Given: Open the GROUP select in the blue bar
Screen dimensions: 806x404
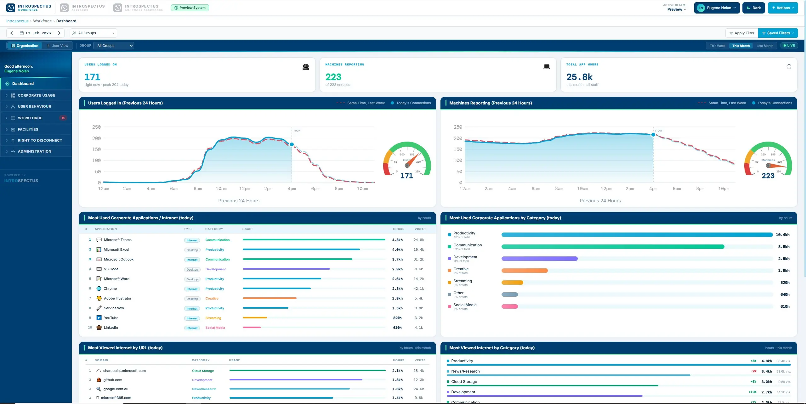Looking at the screenshot, I should [114, 46].
